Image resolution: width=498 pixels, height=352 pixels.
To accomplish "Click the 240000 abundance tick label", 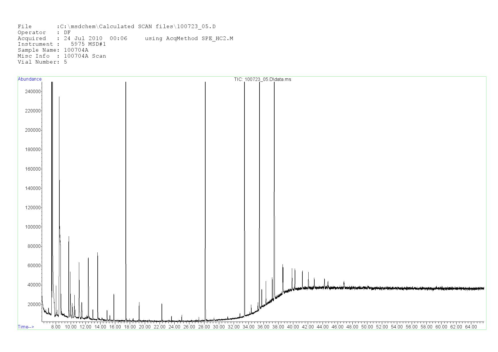I will pyautogui.click(x=33, y=91).
